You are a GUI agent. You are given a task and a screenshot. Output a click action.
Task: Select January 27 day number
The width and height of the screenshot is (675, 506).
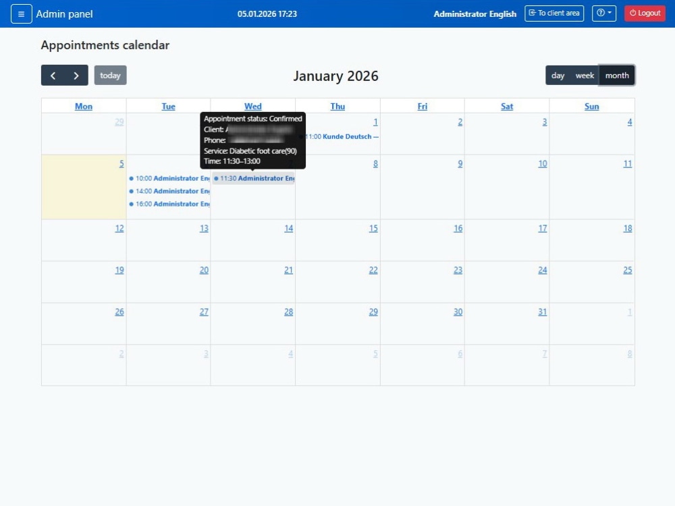[204, 312]
